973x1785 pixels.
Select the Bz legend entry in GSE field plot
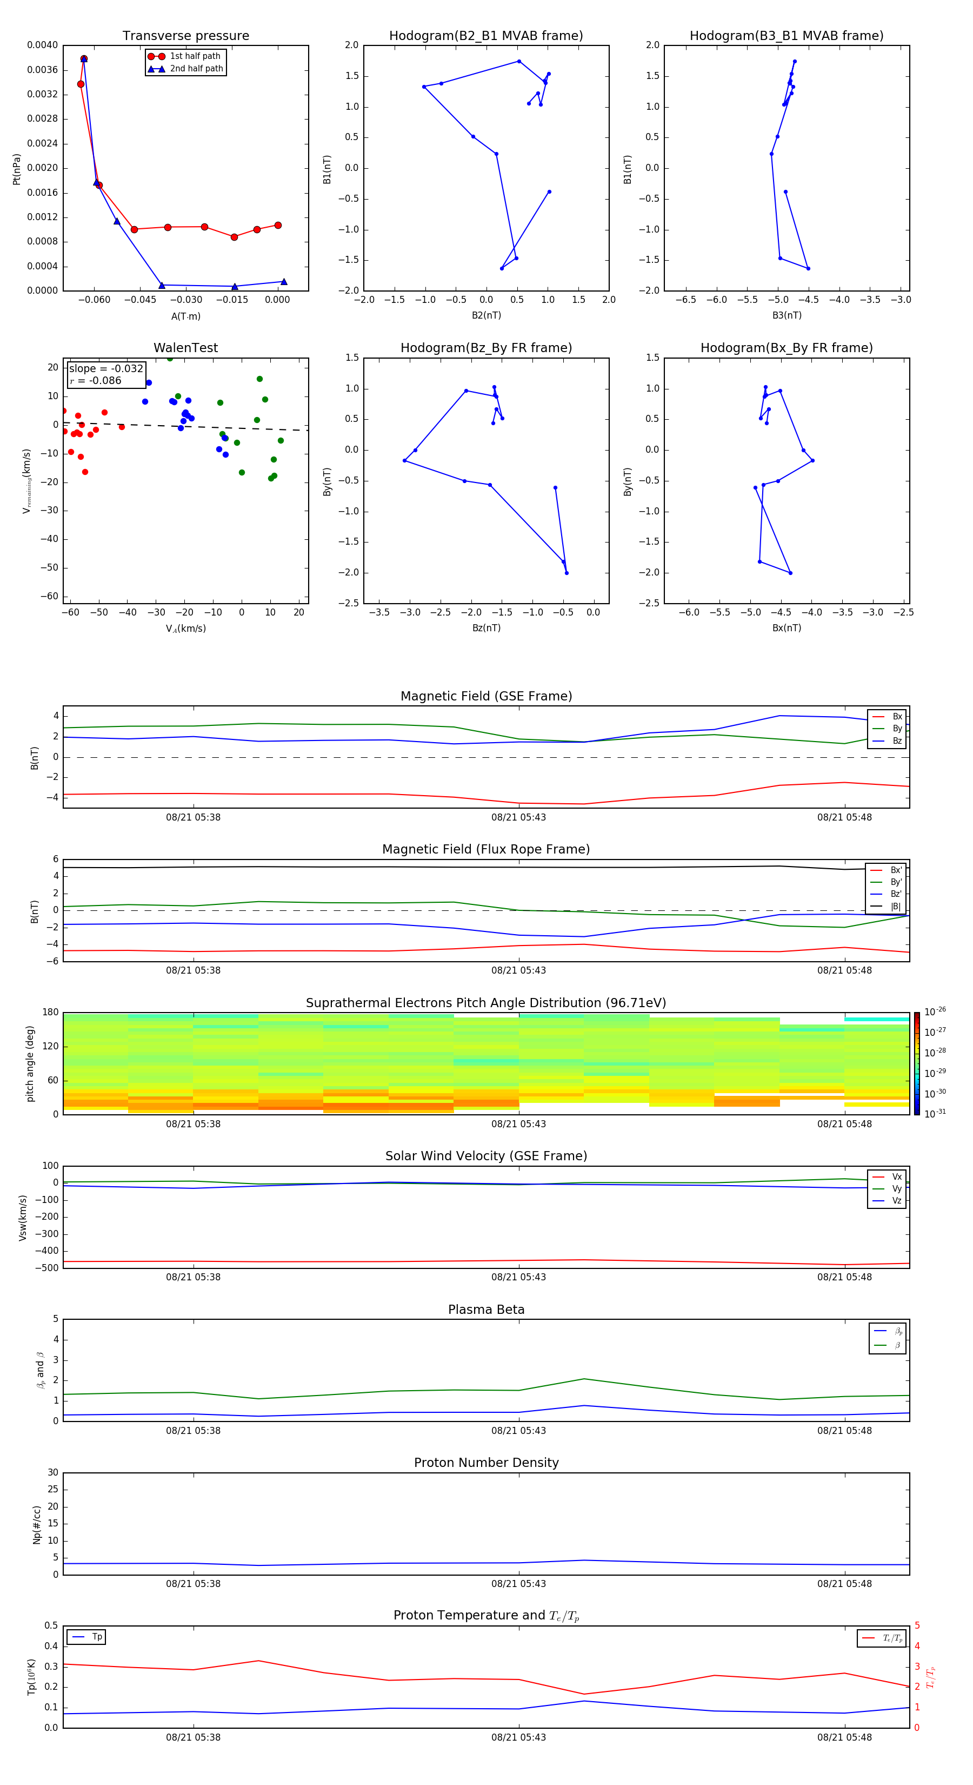pos(887,741)
